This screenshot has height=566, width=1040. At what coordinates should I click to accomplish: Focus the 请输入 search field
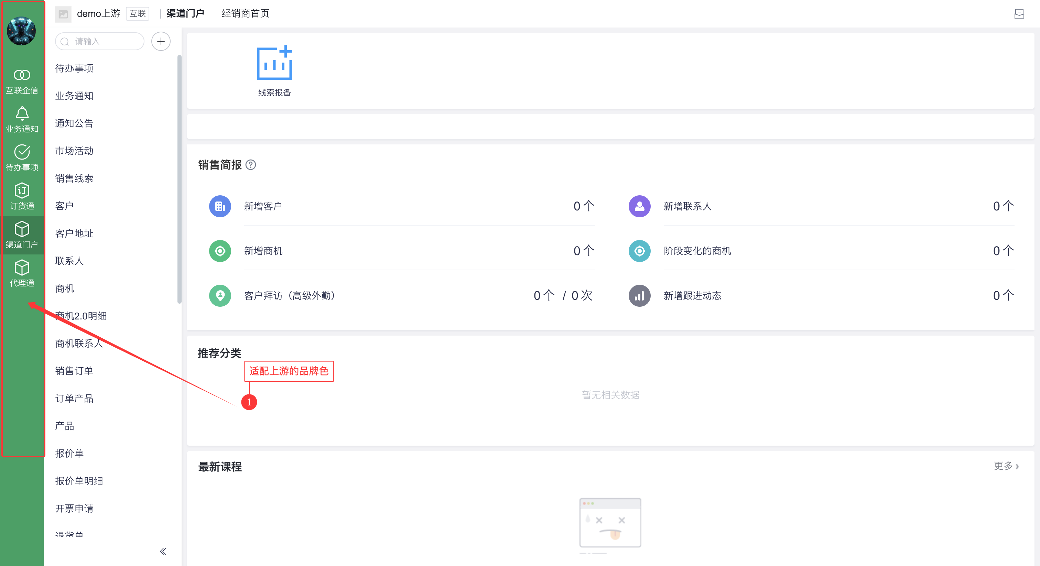point(100,41)
